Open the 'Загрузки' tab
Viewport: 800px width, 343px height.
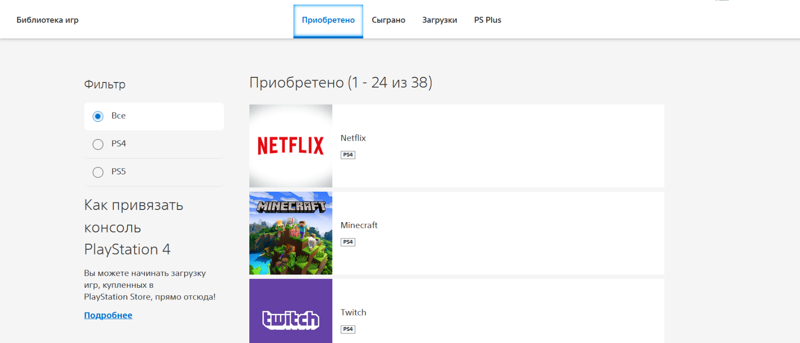[x=439, y=20]
